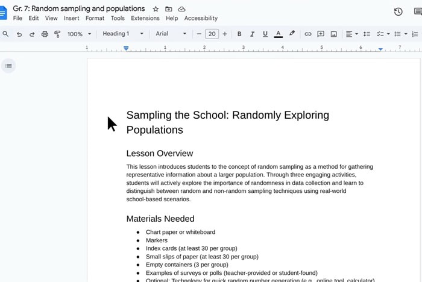Image resolution: width=422 pixels, height=282 pixels.
Task: Check the cloud save status icon
Action: [181, 9]
